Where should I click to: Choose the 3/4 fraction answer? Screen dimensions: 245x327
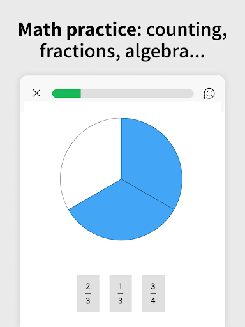tap(153, 294)
